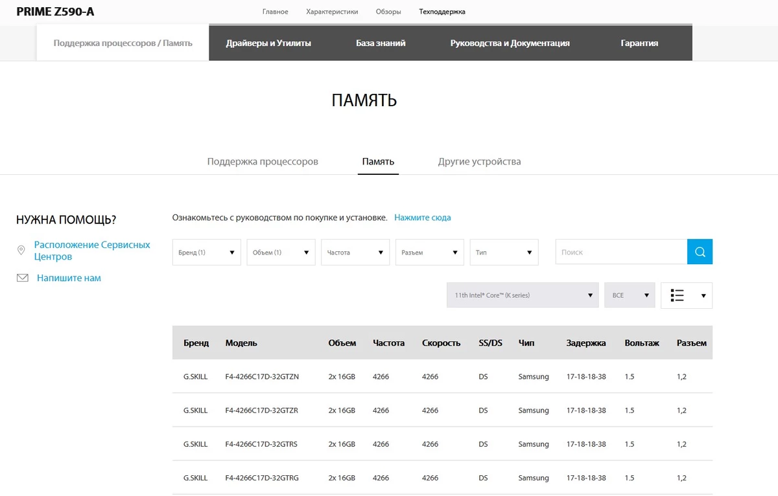Select the Другие устройства sub-tab

click(x=479, y=161)
